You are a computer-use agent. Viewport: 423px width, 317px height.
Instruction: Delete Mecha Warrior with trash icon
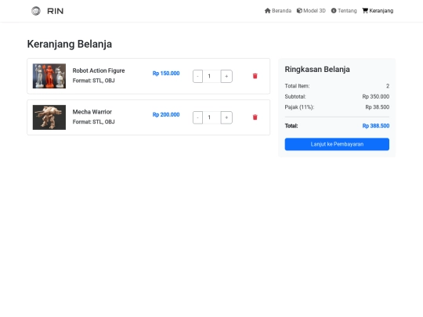click(x=255, y=117)
